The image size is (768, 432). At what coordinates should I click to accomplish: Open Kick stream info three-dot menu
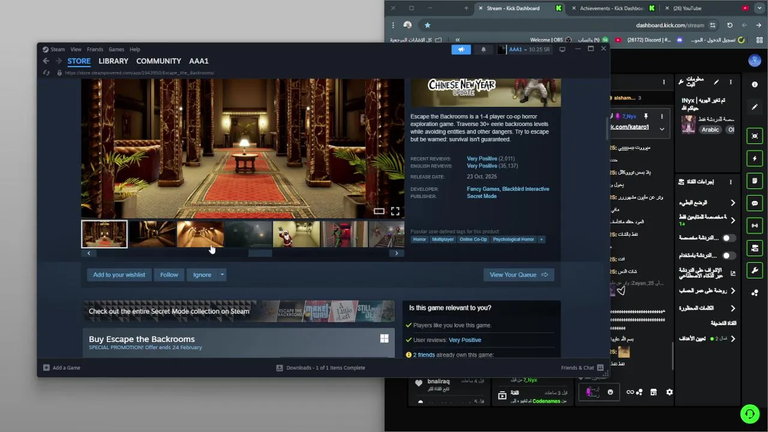tap(730, 82)
